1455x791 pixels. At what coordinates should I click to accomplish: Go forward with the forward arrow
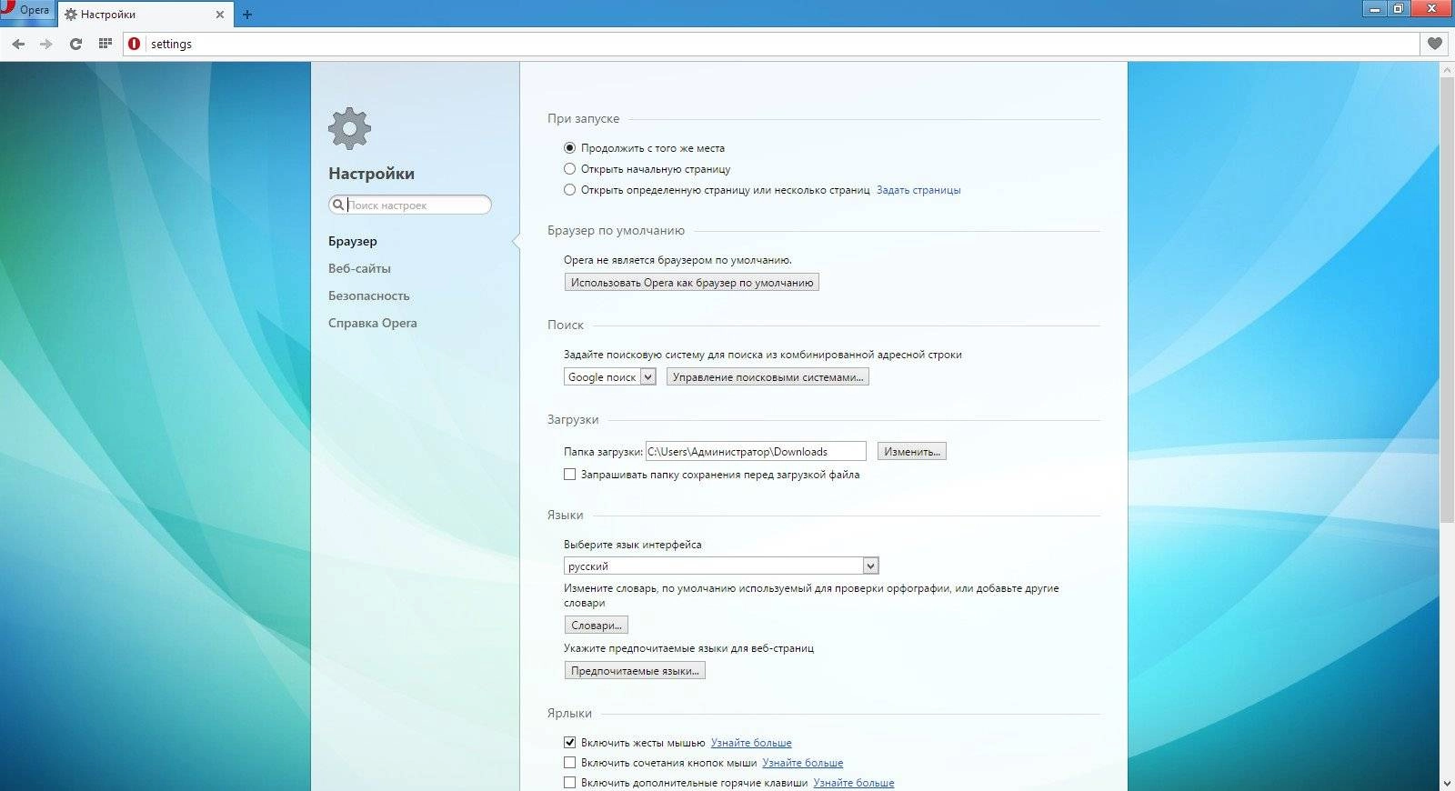click(x=46, y=44)
